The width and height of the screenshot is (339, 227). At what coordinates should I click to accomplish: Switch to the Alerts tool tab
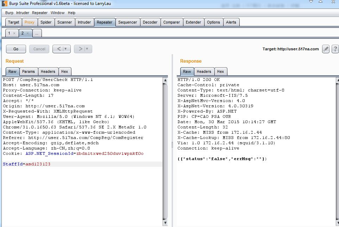231,22
